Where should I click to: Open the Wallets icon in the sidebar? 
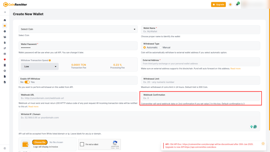(5, 26)
